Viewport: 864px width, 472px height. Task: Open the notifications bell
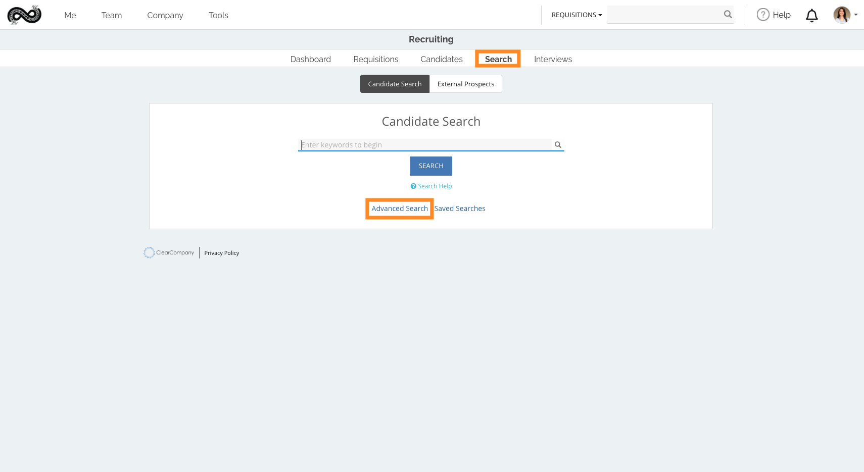coord(811,16)
